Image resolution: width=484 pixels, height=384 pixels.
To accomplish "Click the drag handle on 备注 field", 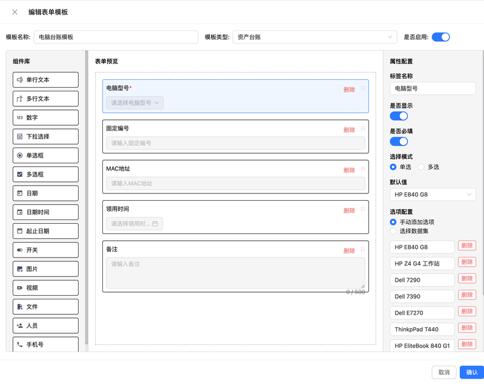I will click(x=362, y=249).
